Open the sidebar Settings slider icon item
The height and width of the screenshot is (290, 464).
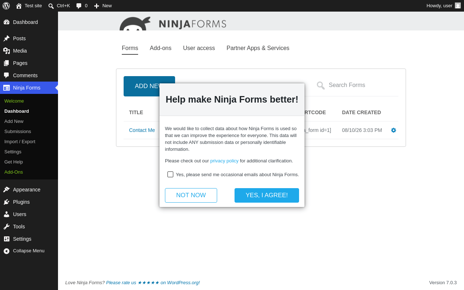[29, 239]
